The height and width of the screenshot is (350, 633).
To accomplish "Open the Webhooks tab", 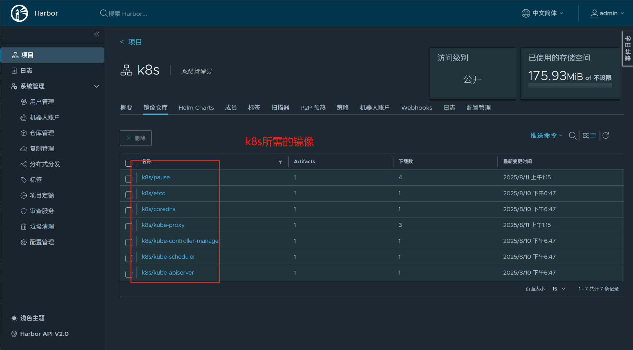I will tap(417, 108).
